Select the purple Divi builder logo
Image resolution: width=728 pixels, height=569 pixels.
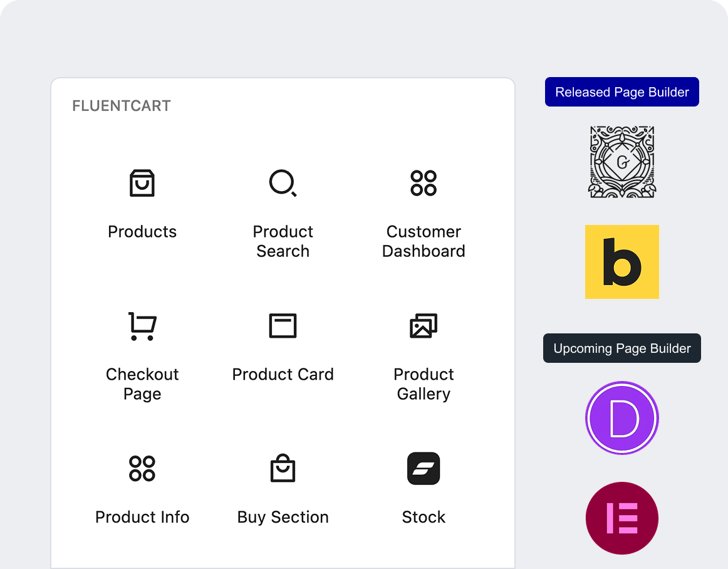[622, 418]
